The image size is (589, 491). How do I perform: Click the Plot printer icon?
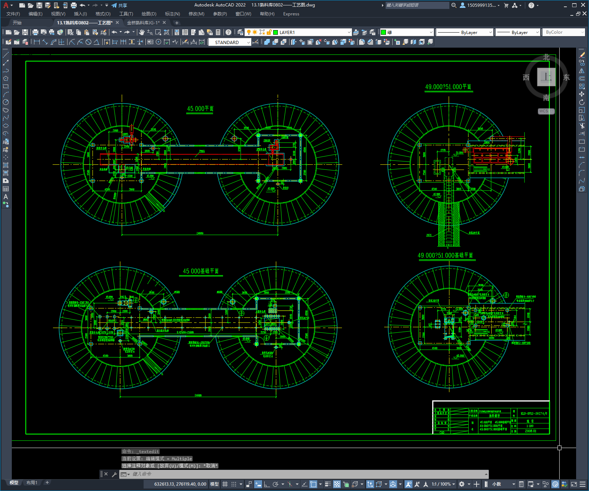(35, 32)
